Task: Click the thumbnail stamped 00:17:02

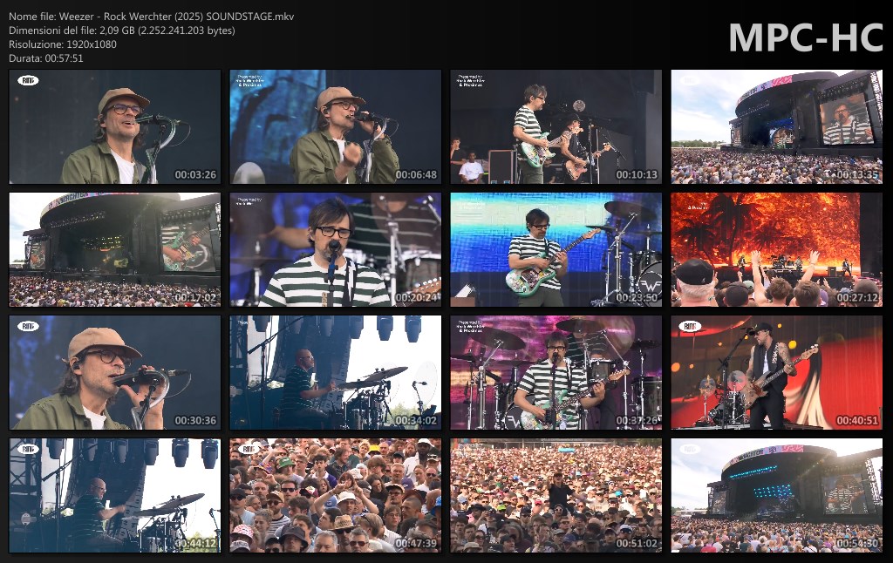Action: point(115,250)
